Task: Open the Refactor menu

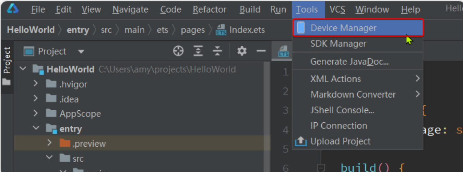Action: click(x=210, y=10)
